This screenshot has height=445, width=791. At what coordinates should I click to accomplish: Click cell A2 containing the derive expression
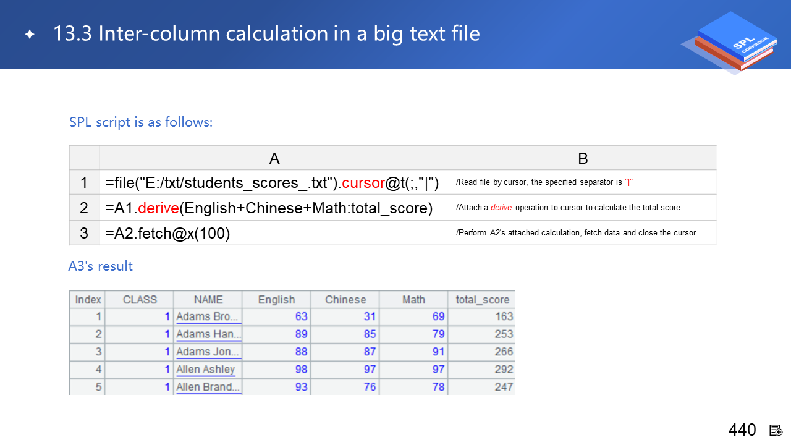(x=269, y=208)
